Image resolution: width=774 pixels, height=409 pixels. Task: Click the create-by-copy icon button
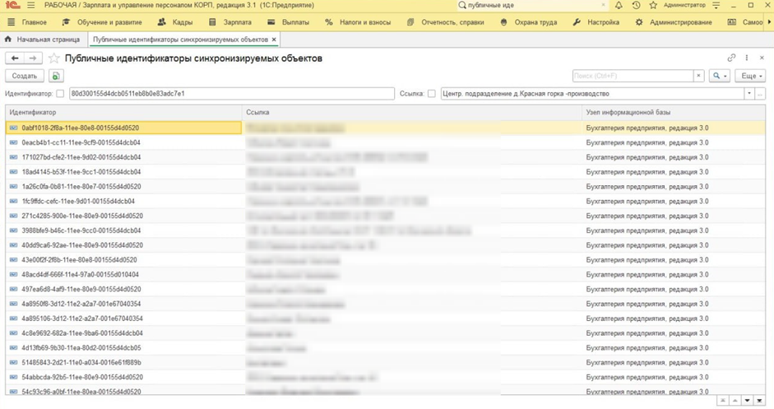[56, 76]
